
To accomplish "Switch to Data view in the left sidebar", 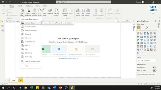I will [3, 26].
